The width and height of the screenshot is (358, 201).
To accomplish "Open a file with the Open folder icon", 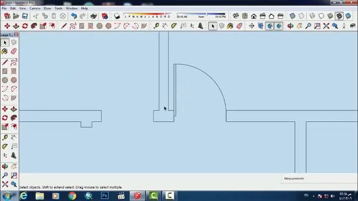I will tap(16, 16).
